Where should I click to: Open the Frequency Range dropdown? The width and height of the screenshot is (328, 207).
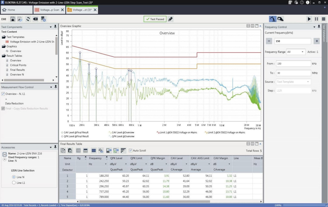point(296,52)
